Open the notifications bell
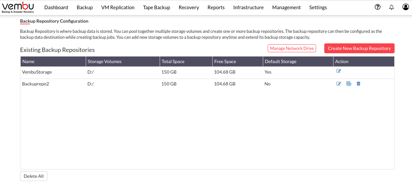Viewport: 412px width, 186px height. [391, 7]
